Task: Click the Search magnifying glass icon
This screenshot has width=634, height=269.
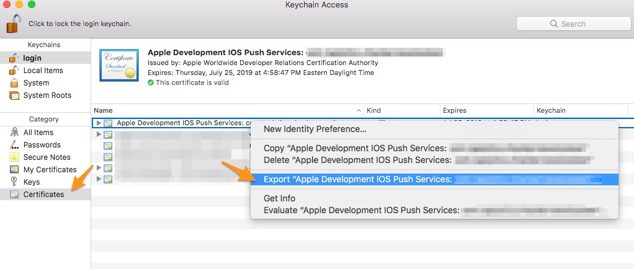Action: click(554, 24)
